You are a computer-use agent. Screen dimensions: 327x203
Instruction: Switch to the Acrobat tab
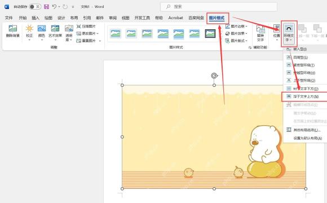click(175, 18)
